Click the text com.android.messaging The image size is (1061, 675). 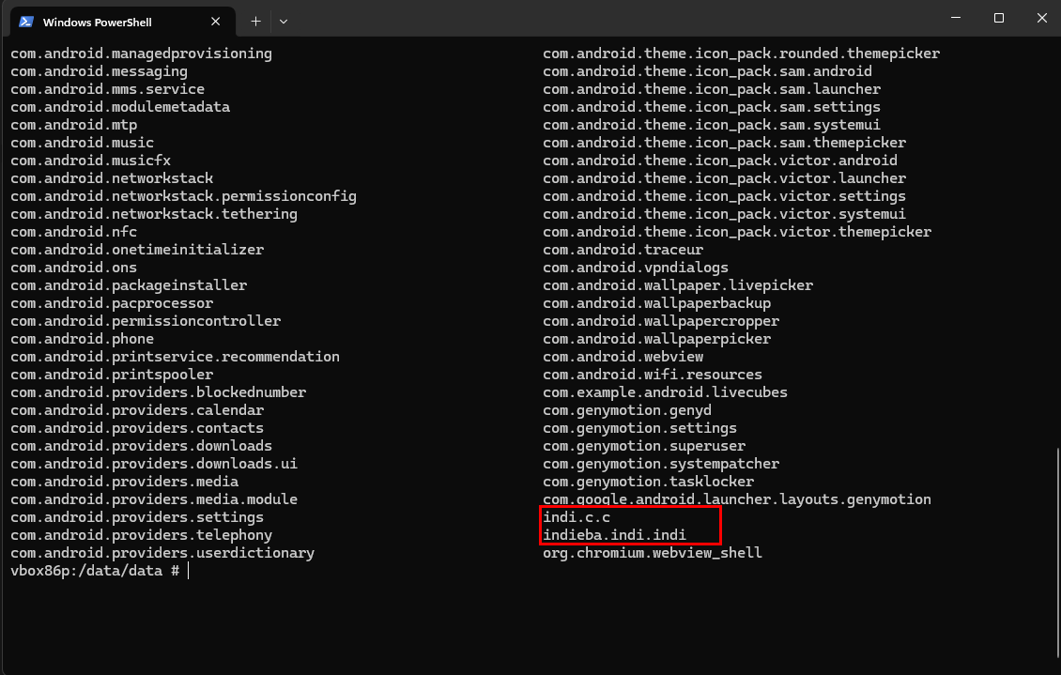[99, 71]
